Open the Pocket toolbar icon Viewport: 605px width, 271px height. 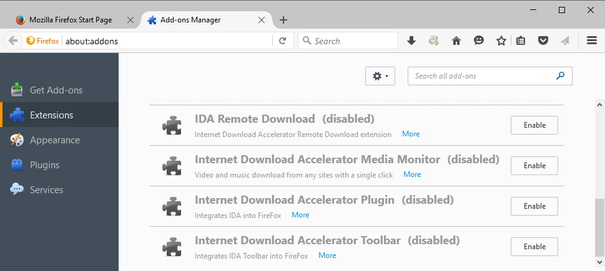pos(543,40)
